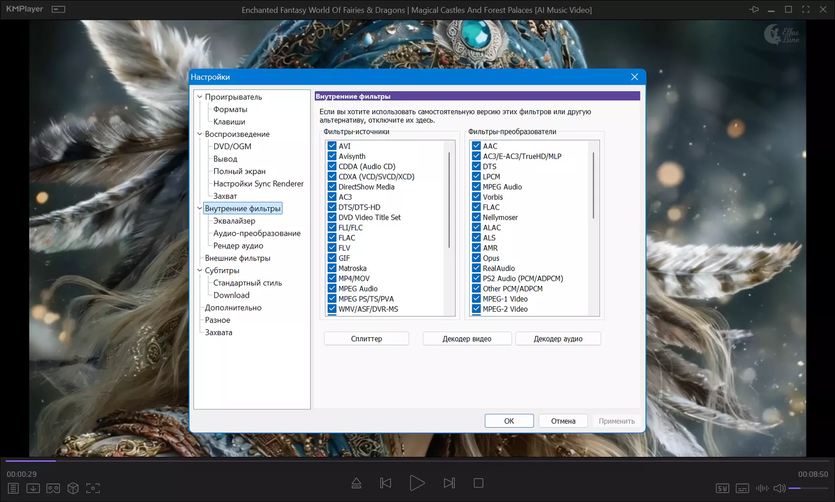Click the download icon in bottom bar
This screenshot has width=835, height=502.
coord(33,488)
